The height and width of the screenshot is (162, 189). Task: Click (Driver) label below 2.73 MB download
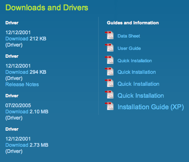(x=14, y=151)
